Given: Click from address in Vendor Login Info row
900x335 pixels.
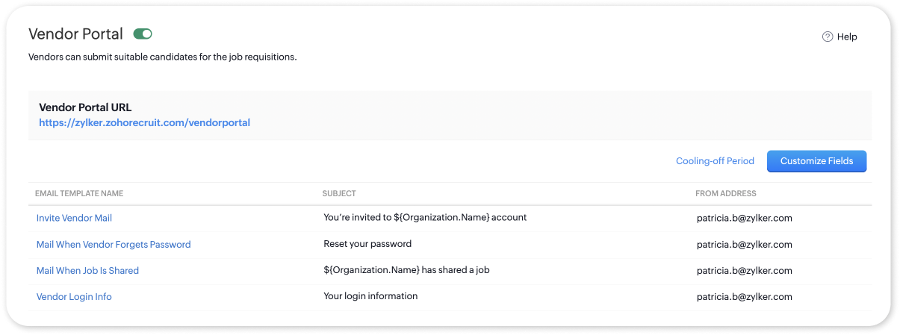Looking at the screenshot, I should point(744,296).
